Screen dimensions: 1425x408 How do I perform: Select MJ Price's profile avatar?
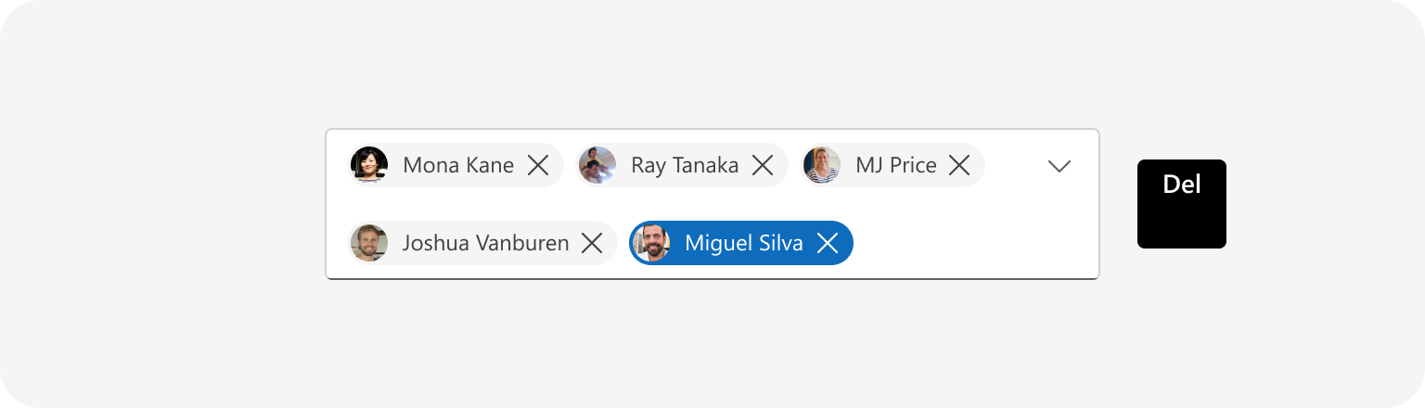point(822,165)
